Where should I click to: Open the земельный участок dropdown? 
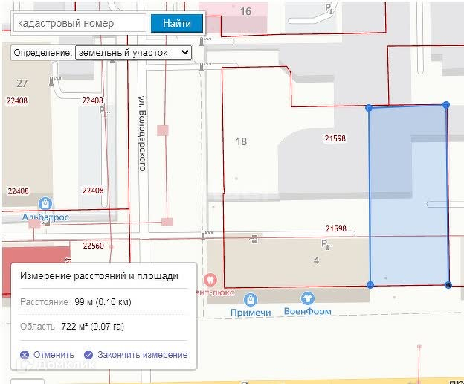click(x=133, y=53)
